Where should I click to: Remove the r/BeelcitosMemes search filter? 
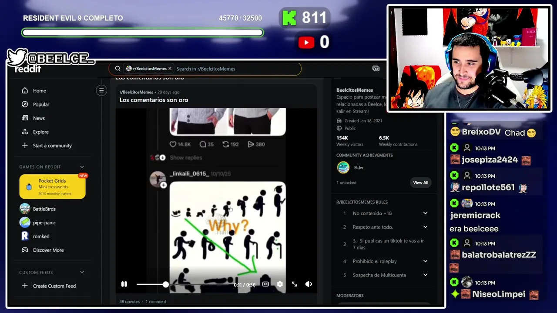coord(170,69)
